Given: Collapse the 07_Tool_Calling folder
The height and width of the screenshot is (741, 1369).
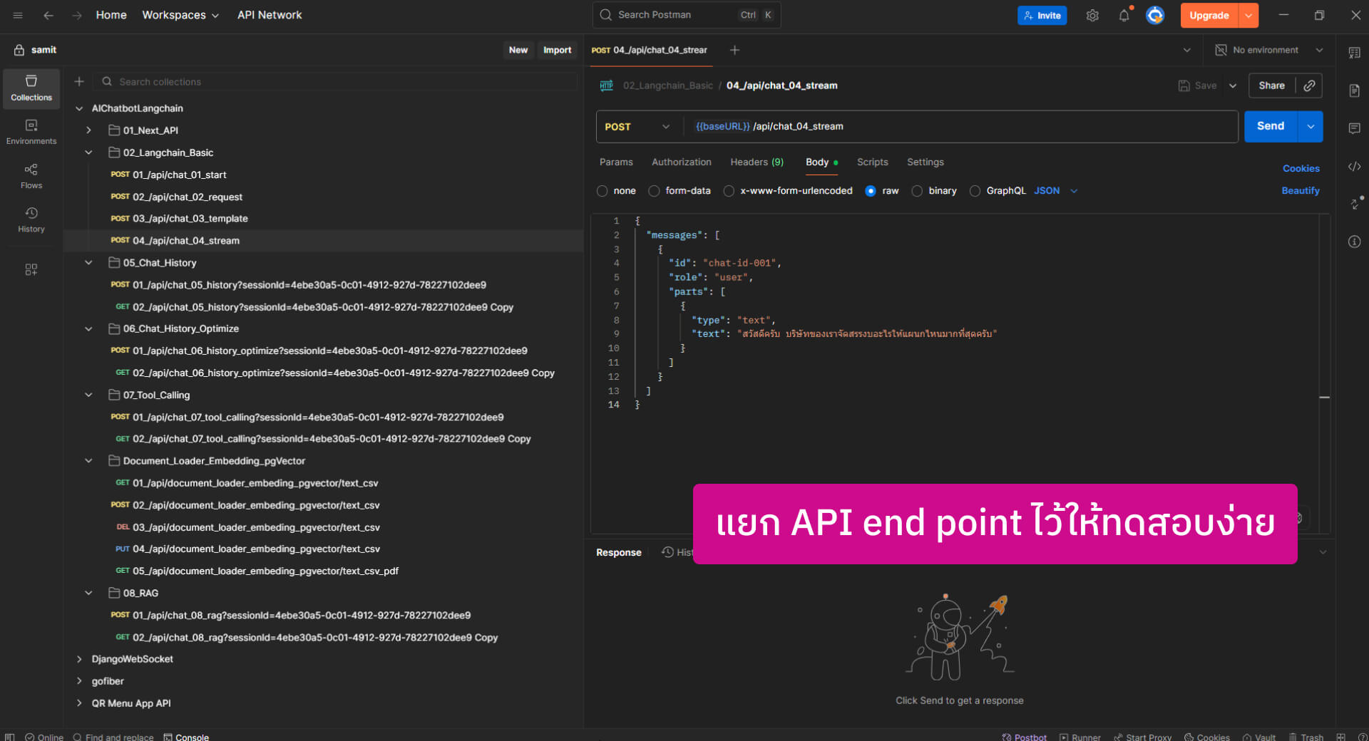Looking at the screenshot, I should point(88,395).
